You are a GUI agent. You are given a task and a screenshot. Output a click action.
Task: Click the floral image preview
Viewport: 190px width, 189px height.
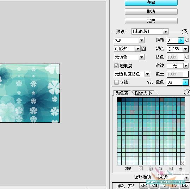tap(30, 93)
